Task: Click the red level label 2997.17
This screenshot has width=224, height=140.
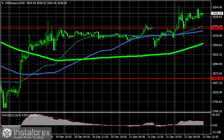Action: point(217,28)
